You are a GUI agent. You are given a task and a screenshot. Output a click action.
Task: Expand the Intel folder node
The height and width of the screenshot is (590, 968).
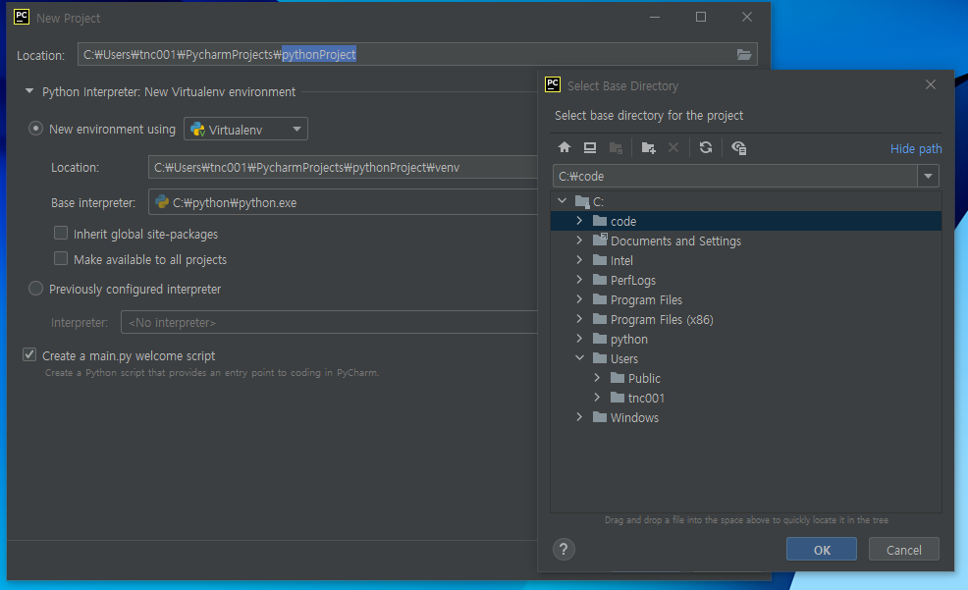(579, 260)
